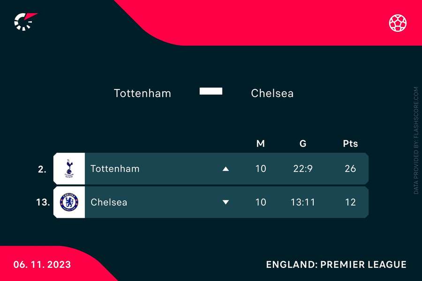Click the Chelsea club crest
Screen dimensions: 422x281
pyautogui.click(x=69, y=202)
